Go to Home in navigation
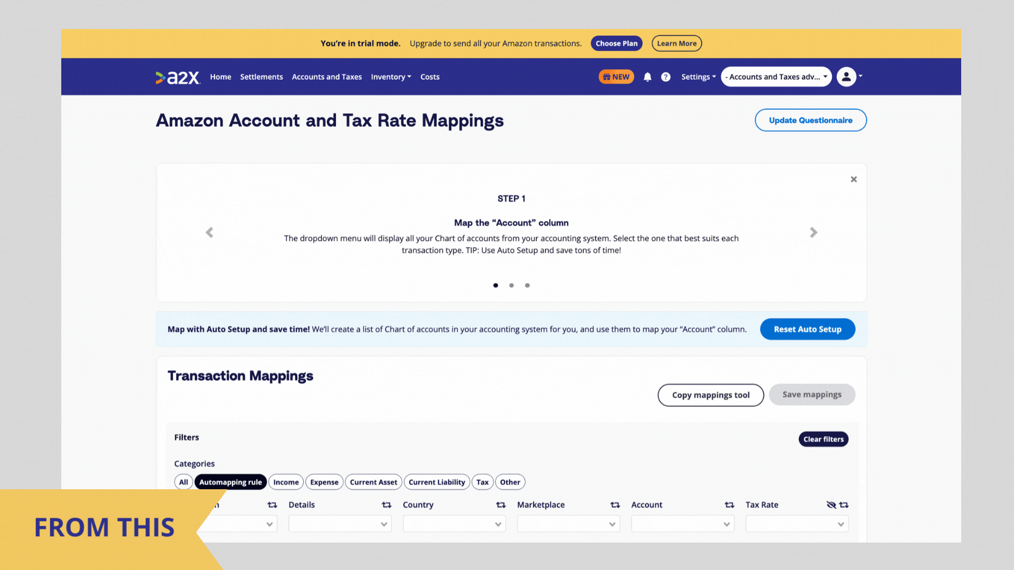The height and width of the screenshot is (570, 1014). [x=220, y=77]
